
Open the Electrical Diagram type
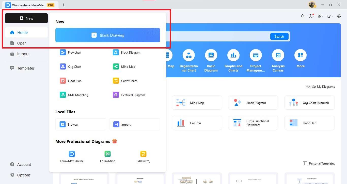(133, 95)
